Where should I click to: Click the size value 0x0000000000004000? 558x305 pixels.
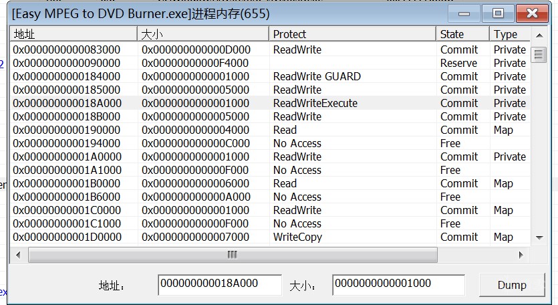pyautogui.click(x=195, y=130)
